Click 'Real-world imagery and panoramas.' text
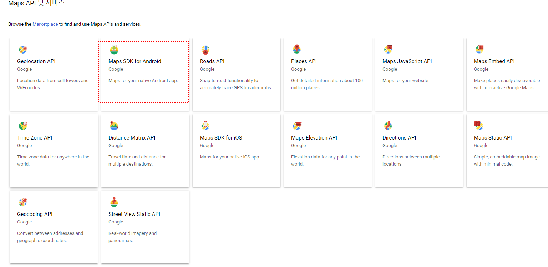548x267 pixels. [x=132, y=237]
